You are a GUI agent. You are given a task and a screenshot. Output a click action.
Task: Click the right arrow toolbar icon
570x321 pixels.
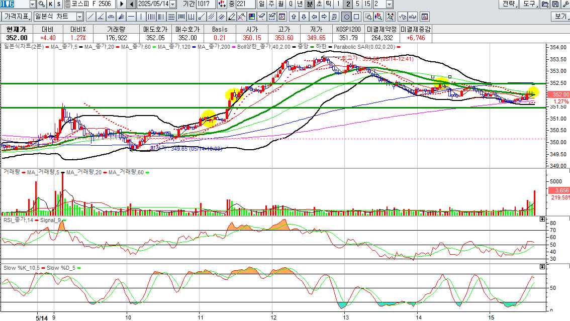(x=324, y=17)
